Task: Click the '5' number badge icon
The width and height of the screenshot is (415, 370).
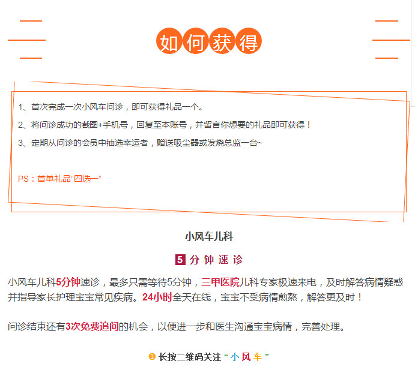Action: point(180,260)
